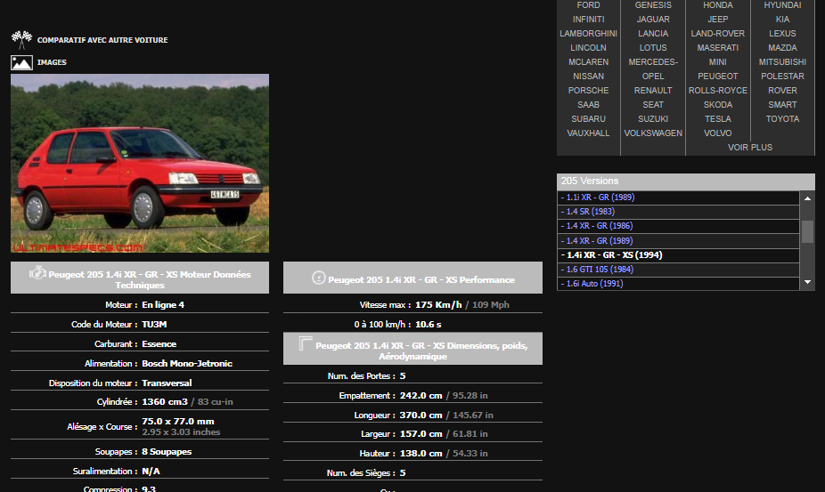Choose the GENESIS brand
Image resolution: width=825 pixels, height=492 pixels.
click(x=653, y=5)
